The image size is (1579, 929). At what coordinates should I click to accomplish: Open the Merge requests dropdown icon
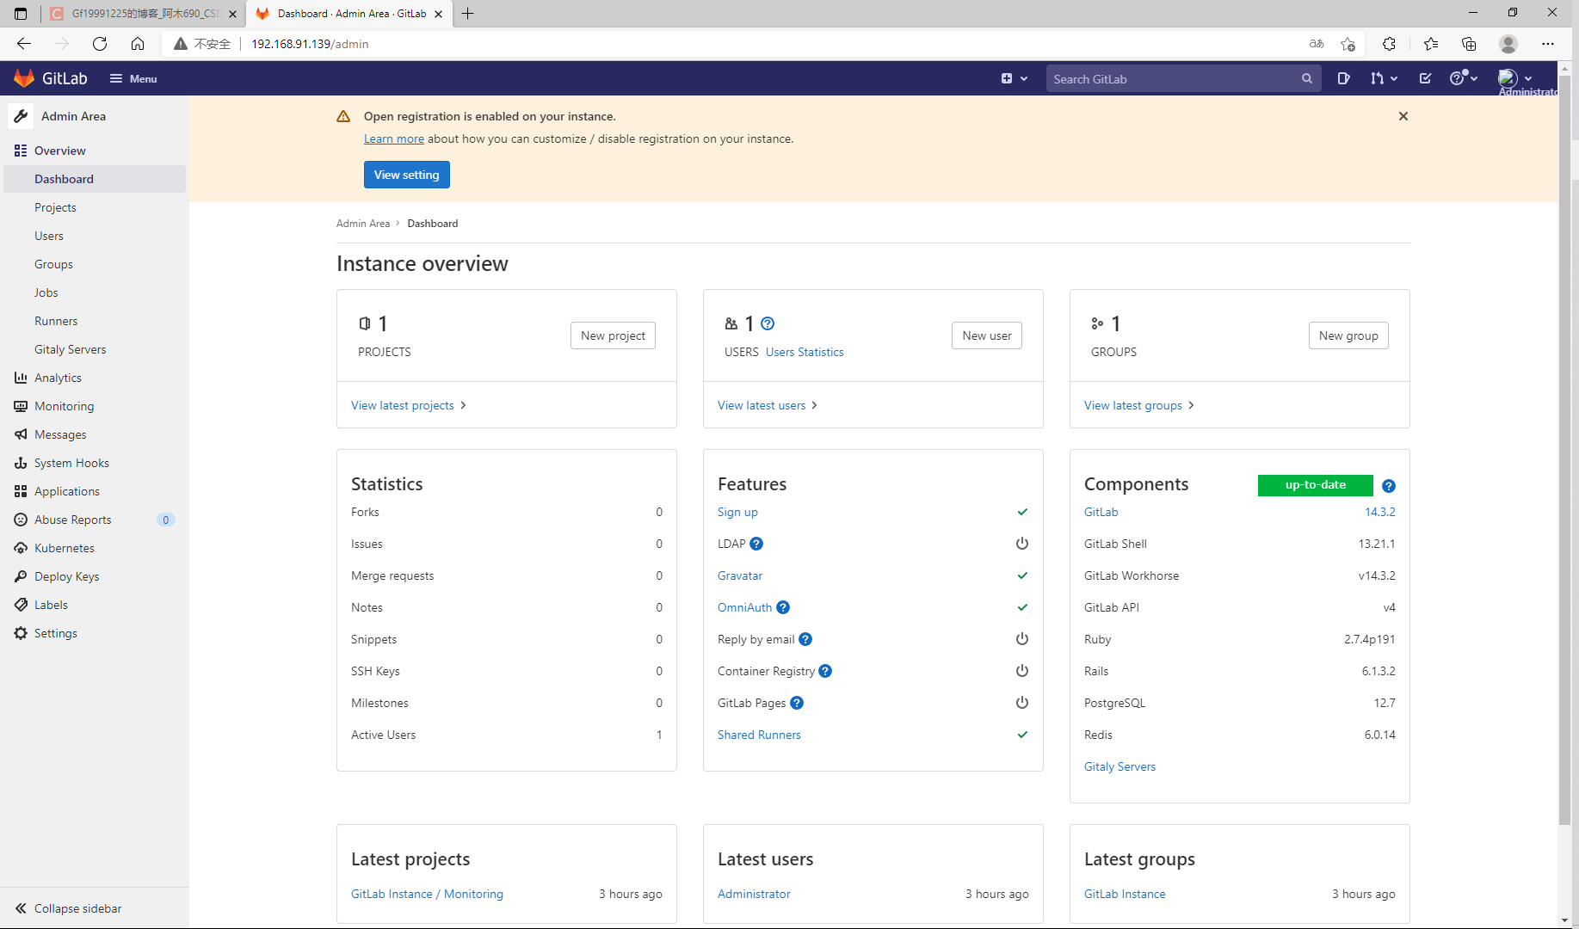click(1384, 78)
